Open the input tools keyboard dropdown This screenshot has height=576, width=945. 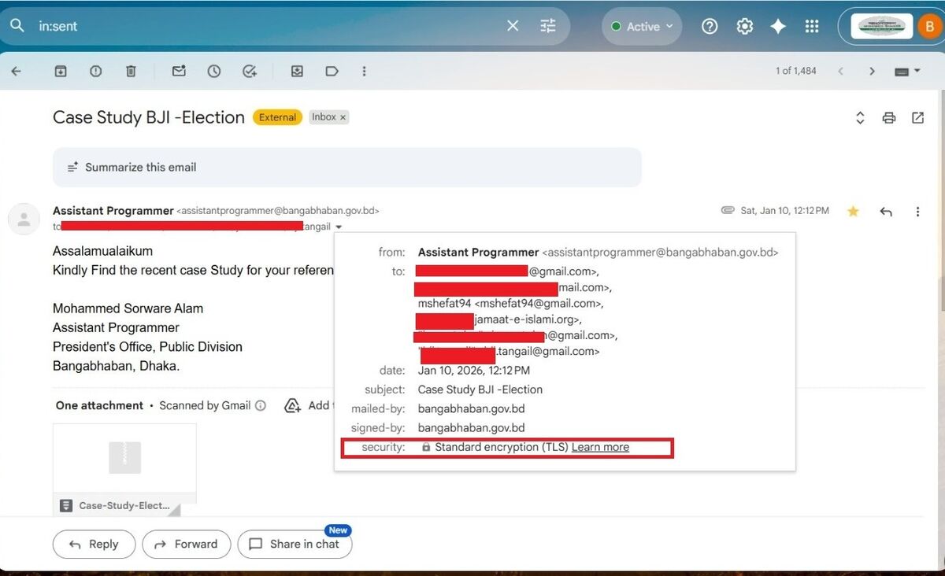907,71
